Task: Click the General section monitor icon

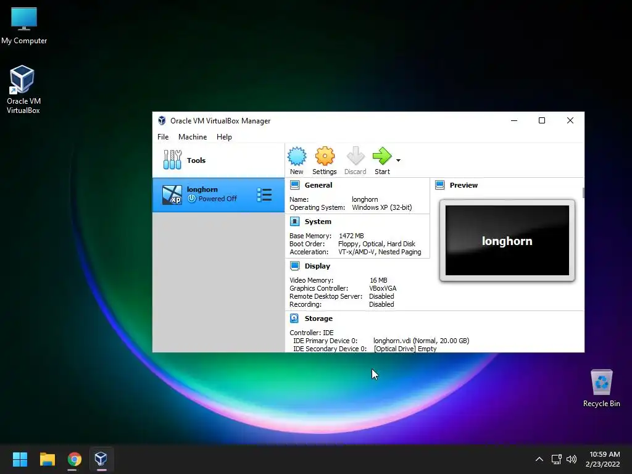Action: 294,185
